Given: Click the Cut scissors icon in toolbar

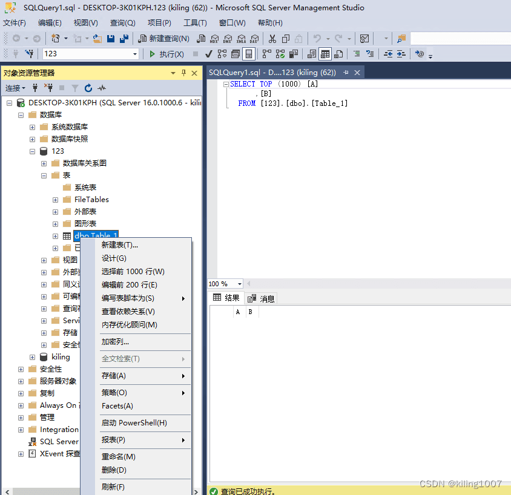Looking at the screenshot, I should pos(272,38).
